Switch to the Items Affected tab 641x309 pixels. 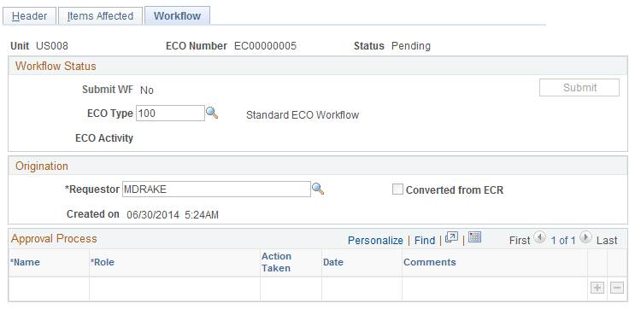tap(100, 16)
